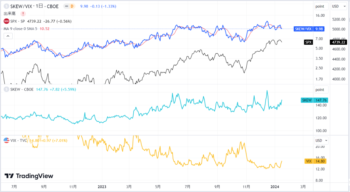Screen dimensions: 350x192
Task: Click the MA 9 close SMA indicator legend
Action: click(x=26, y=29)
